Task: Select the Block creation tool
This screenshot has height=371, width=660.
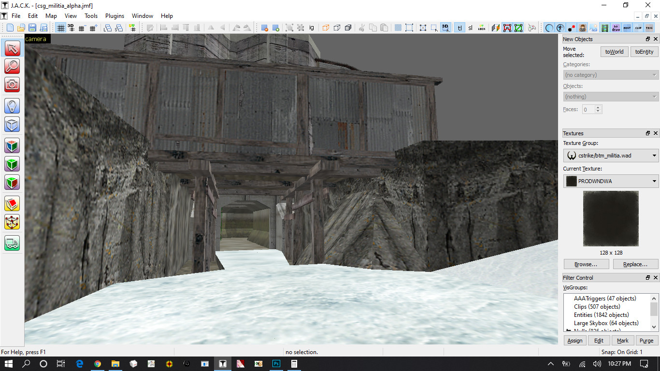Action: (12, 124)
